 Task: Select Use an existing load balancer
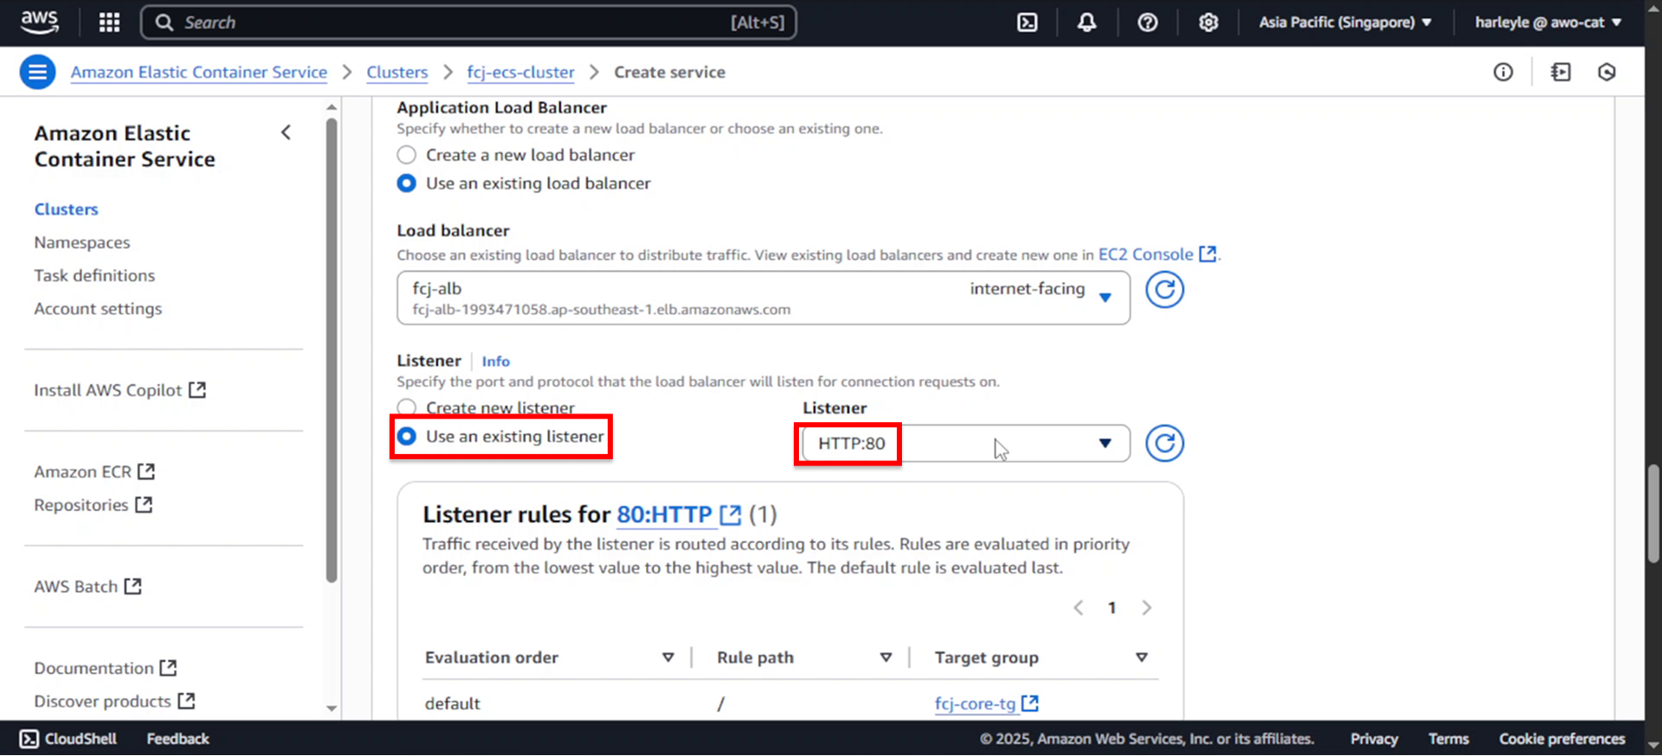tap(406, 183)
